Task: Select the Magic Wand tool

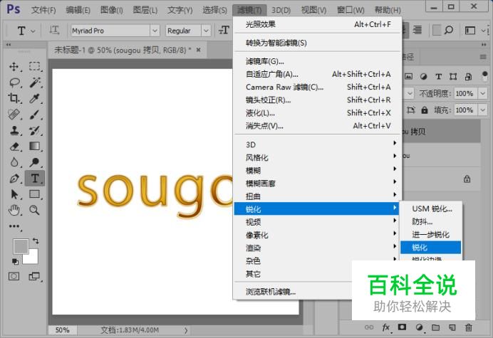Action: 35,83
